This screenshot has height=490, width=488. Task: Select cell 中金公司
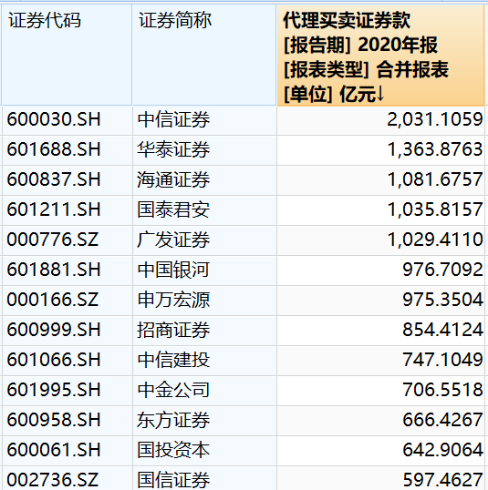click(x=204, y=391)
